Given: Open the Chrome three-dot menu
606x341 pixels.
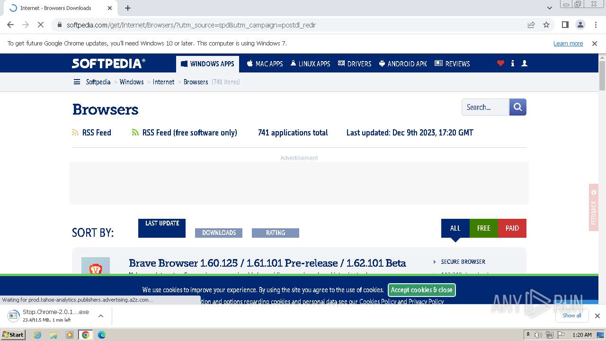Looking at the screenshot, I should (x=596, y=25).
